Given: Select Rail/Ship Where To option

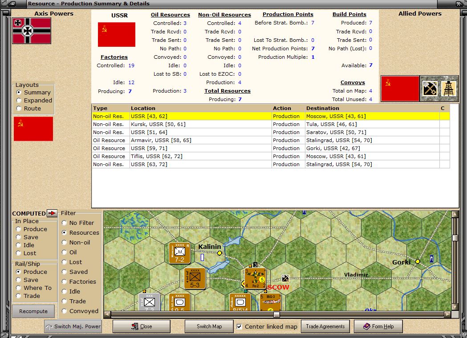Looking at the screenshot, I should click(34, 288).
